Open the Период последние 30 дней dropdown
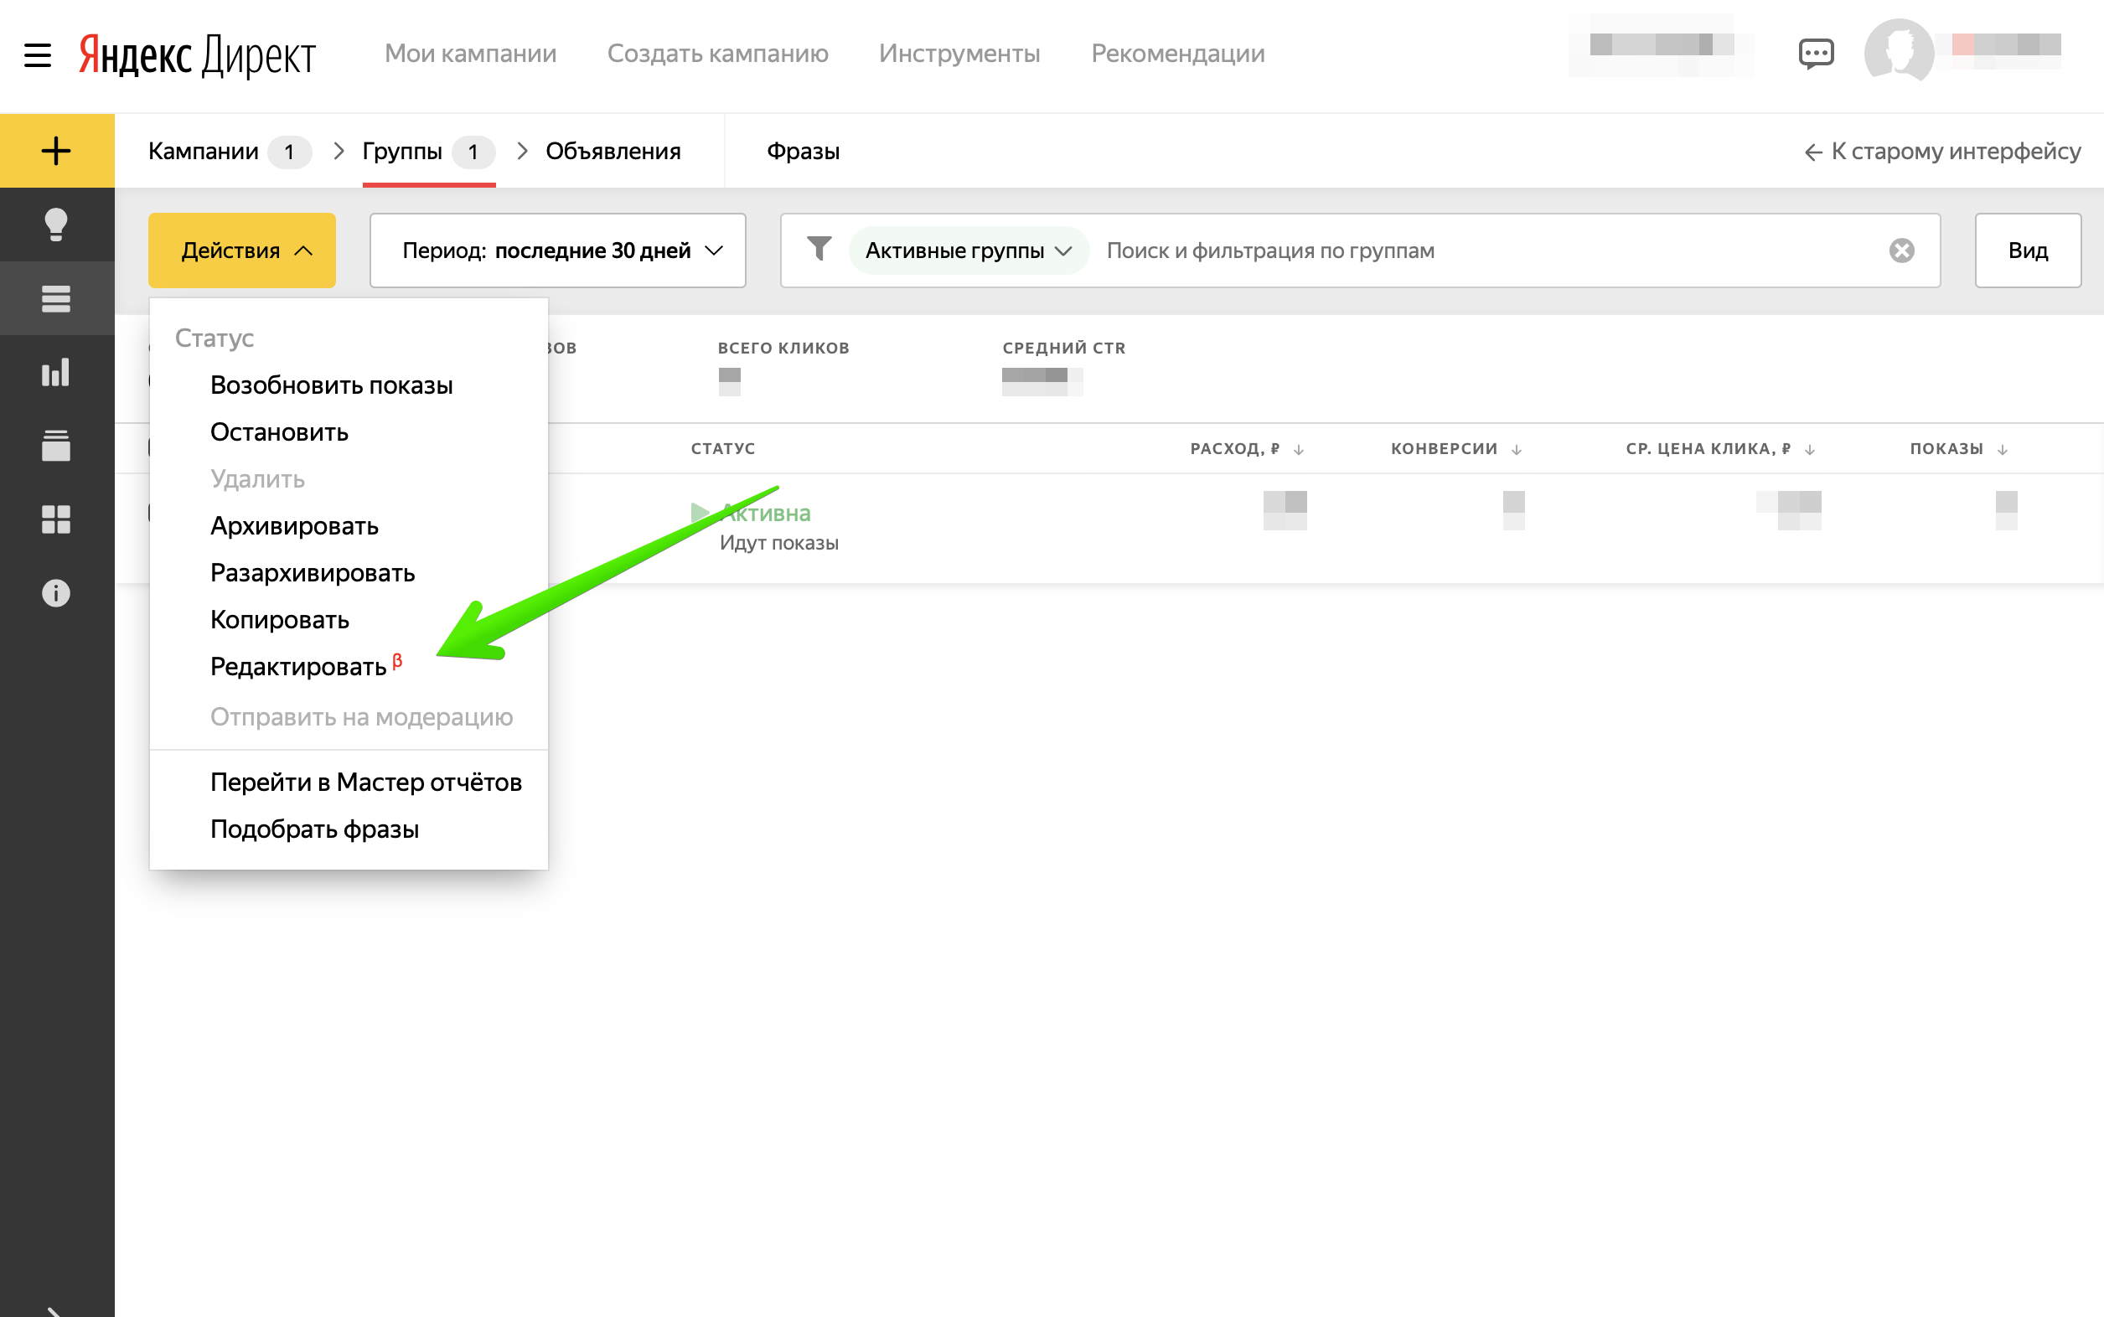The image size is (2104, 1317). (557, 250)
